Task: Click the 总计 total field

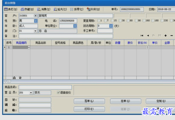Action: [35, 100]
